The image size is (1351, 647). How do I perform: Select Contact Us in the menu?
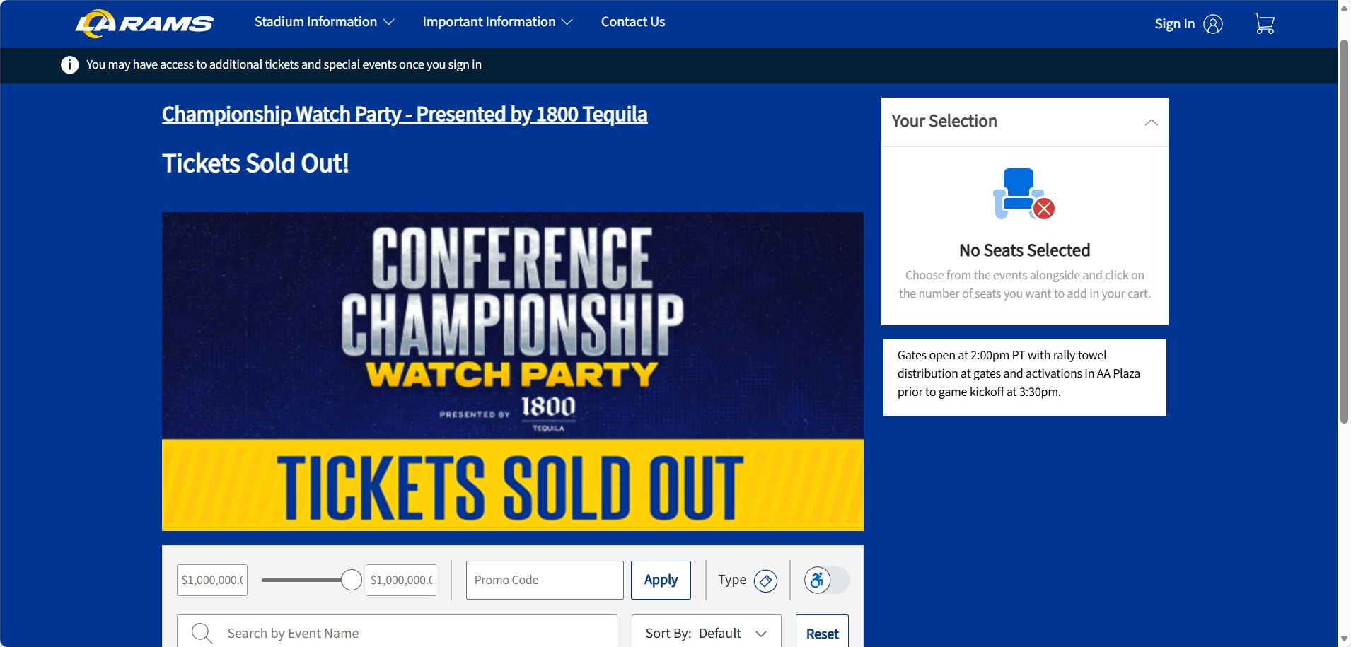coord(632,21)
